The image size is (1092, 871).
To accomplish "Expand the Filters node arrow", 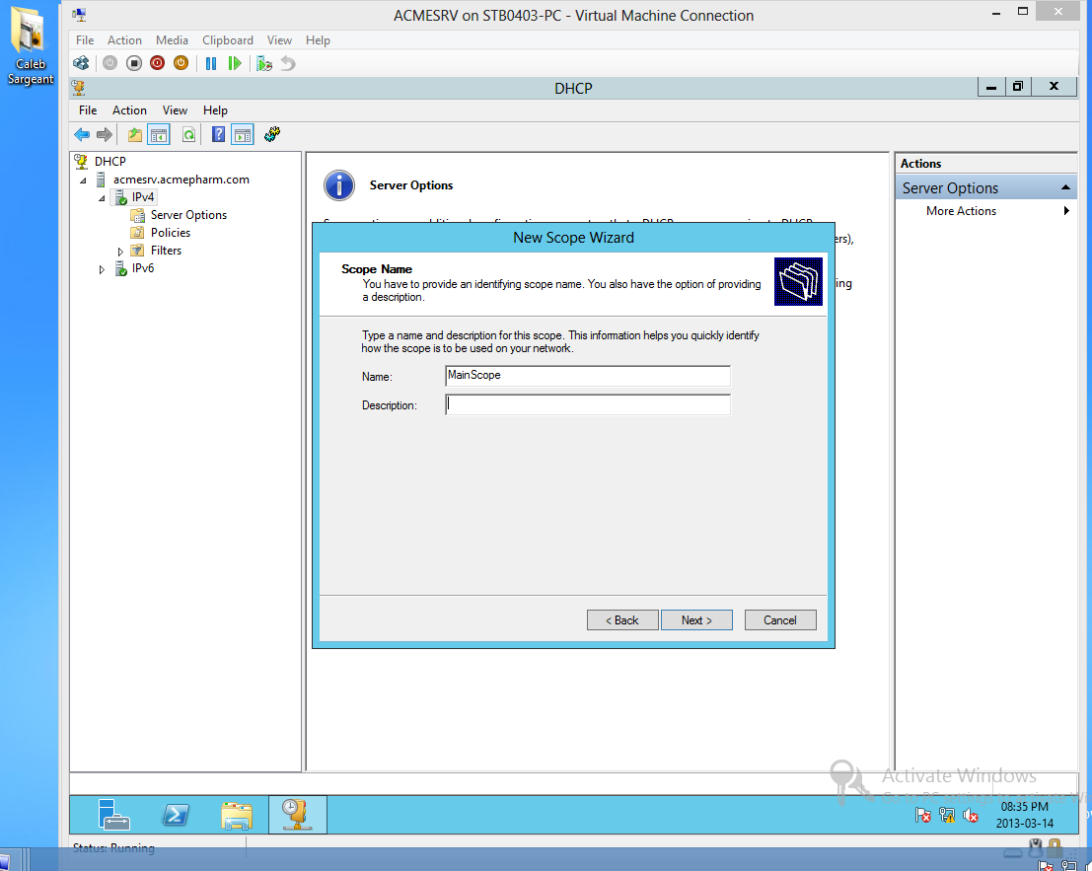I will pyautogui.click(x=120, y=252).
